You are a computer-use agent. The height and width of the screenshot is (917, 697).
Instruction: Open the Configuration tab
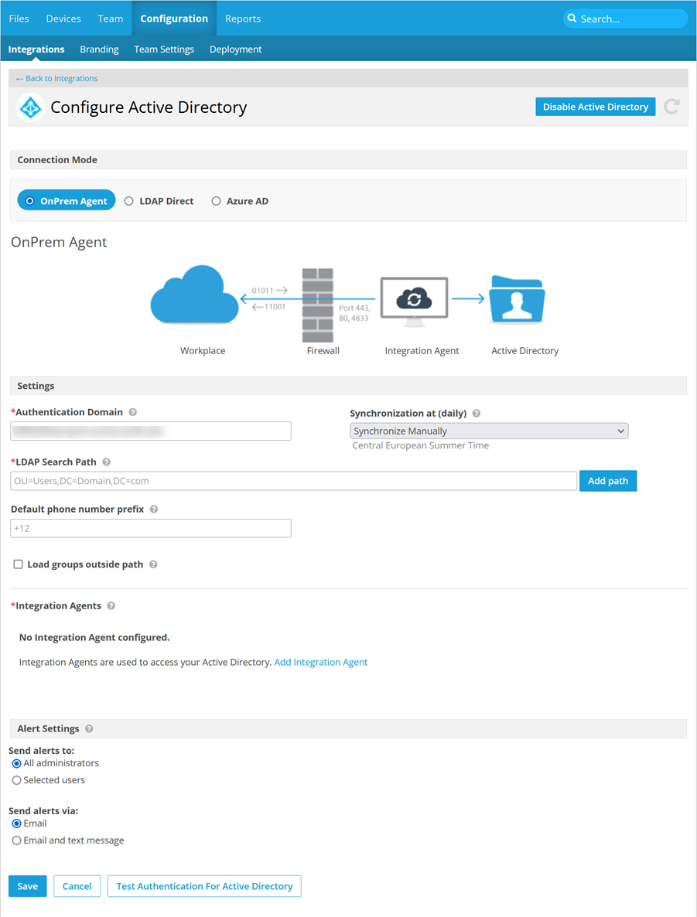(x=174, y=18)
